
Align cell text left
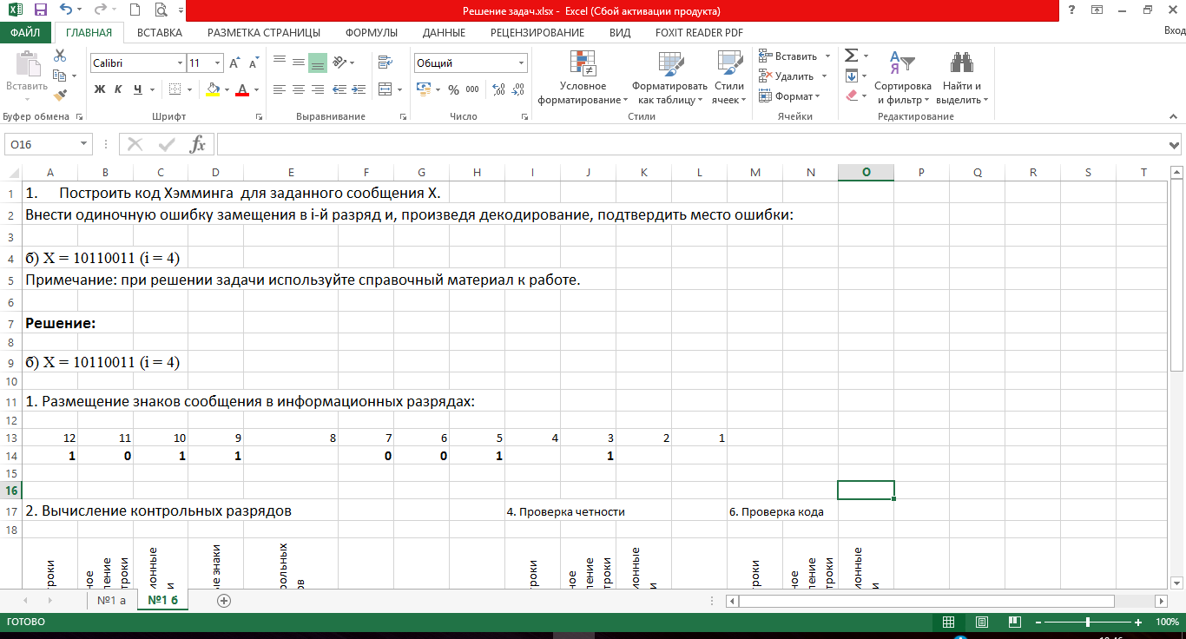[280, 89]
